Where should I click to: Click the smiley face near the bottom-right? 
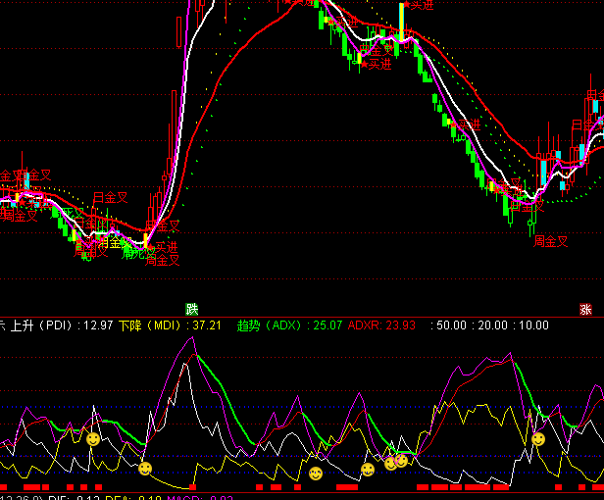(538, 438)
